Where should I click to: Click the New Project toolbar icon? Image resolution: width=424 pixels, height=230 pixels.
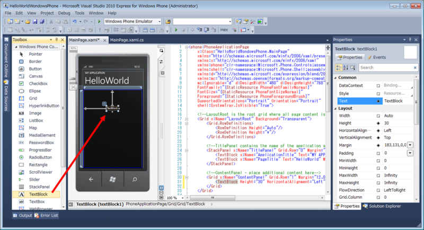pos(10,21)
